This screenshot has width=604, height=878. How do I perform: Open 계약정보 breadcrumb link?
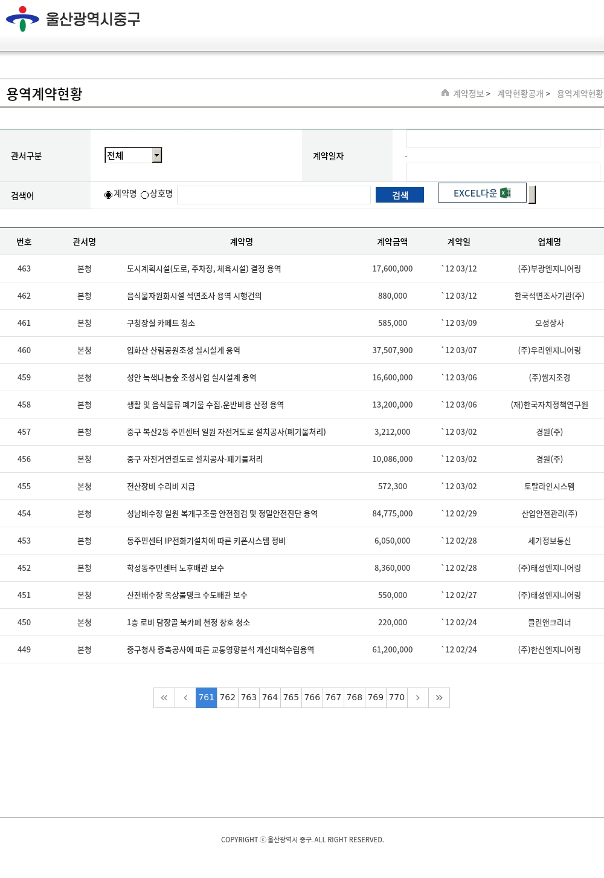tap(469, 94)
